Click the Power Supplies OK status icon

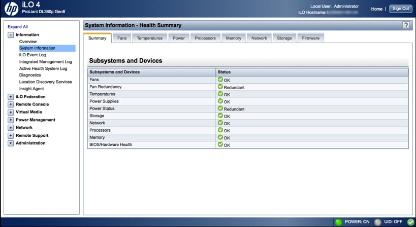(x=220, y=101)
